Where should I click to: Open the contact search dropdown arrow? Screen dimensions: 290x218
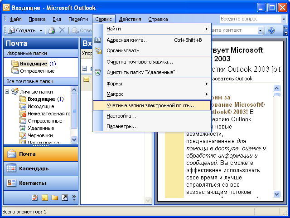(260, 30)
